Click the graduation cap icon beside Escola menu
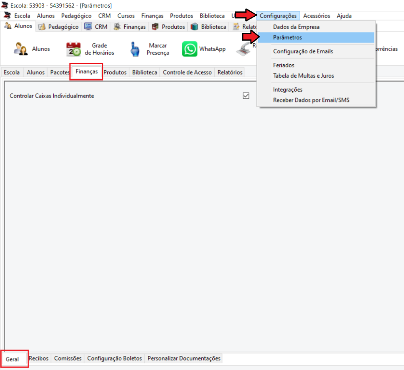The image size is (404, 370). point(7,15)
